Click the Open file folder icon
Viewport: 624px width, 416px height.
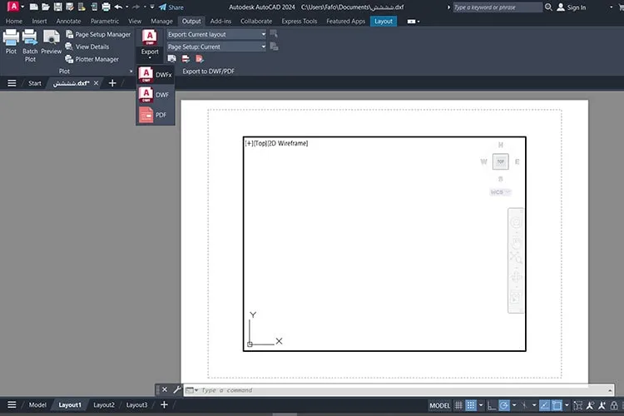click(x=46, y=7)
